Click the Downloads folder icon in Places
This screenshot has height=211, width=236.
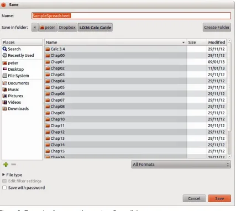5,108
